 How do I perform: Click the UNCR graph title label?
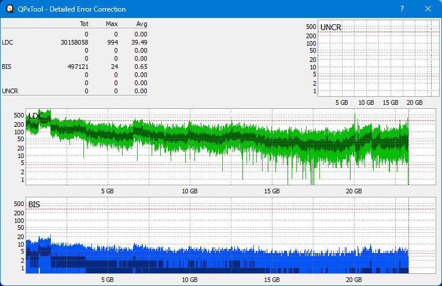(x=331, y=27)
